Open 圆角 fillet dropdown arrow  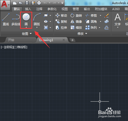(x=100, y=21)
